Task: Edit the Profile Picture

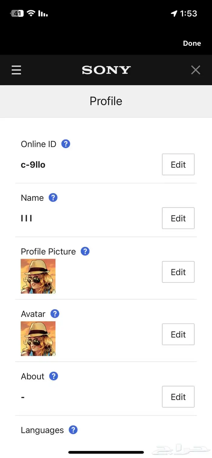Action: point(178,272)
